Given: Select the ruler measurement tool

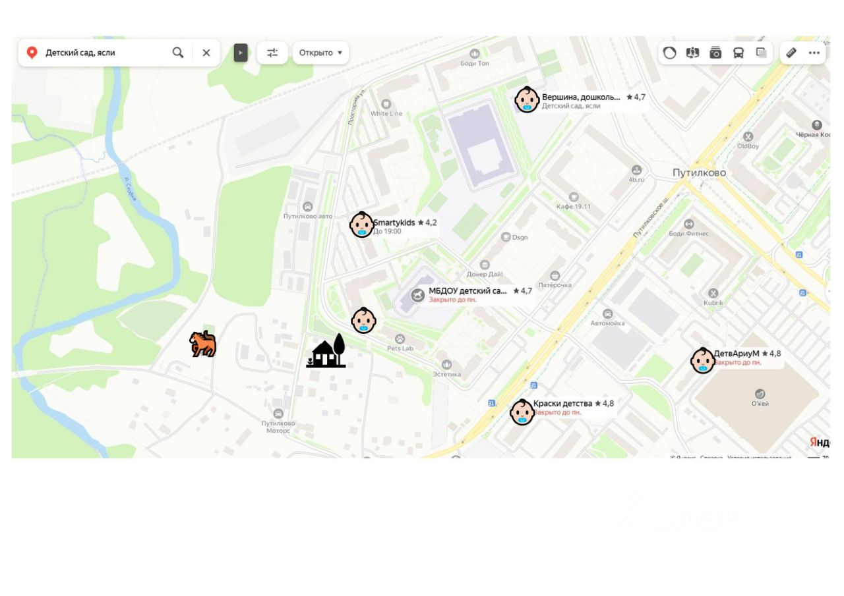Looking at the screenshot, I should pos(791,53).
